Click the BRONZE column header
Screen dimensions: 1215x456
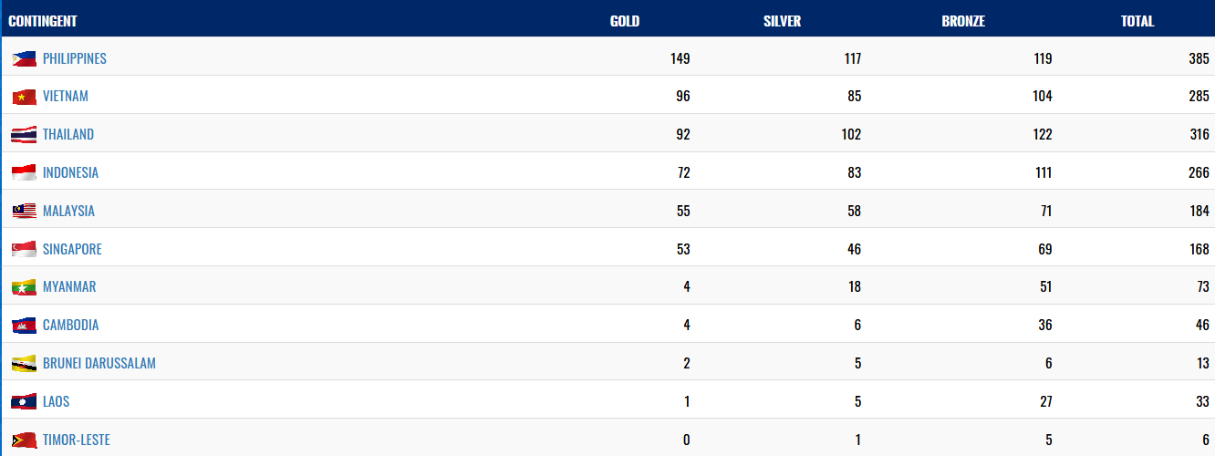963,21
